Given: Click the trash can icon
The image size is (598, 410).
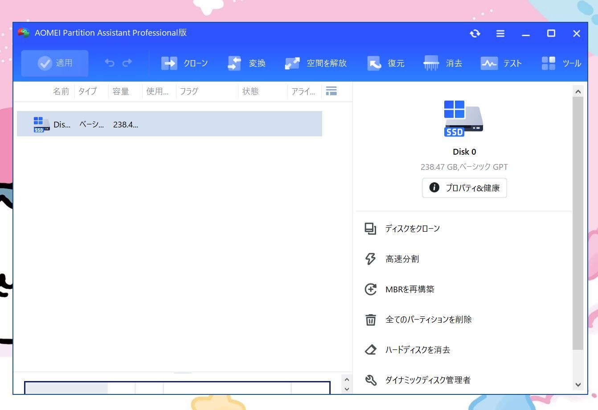Looking at the screenshot, I should coord(370,320).
